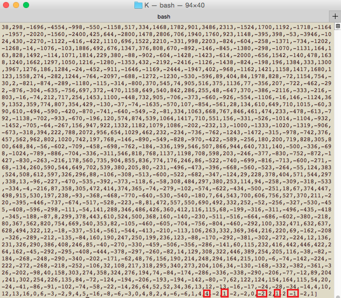Select the bash tab

pyautogui.click(x=164, y=16)
